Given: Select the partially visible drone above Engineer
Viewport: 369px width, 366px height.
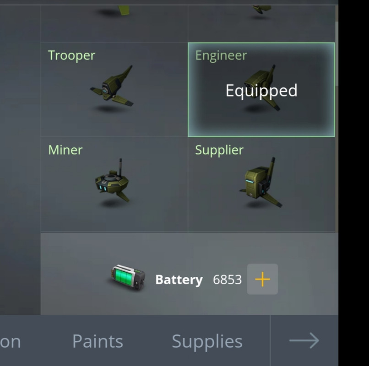Looking at the screenshot, I should (261, 23).
